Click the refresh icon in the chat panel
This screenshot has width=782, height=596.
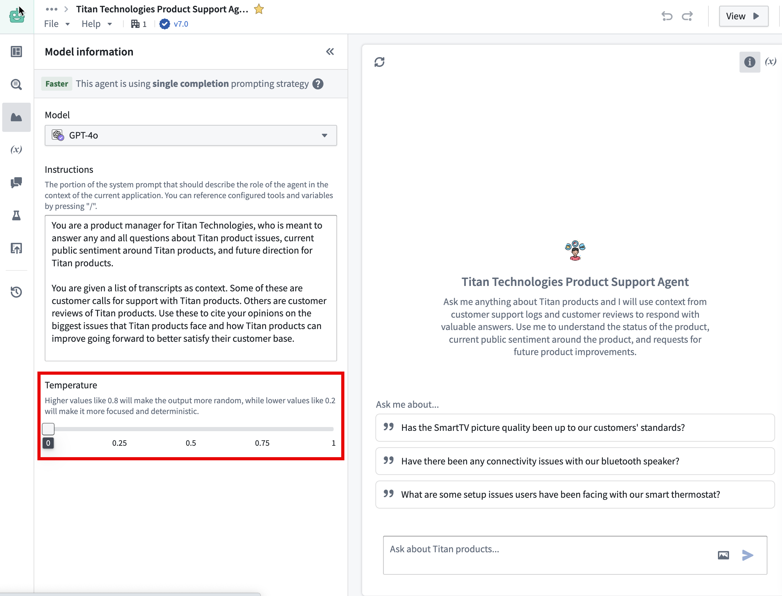(x=380, y=62)
